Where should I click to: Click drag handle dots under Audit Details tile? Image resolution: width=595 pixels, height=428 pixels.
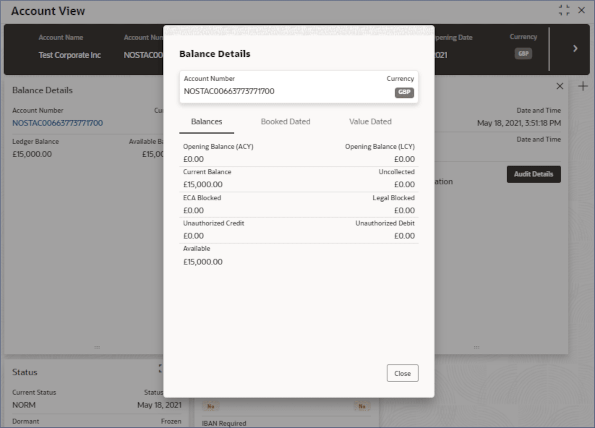click(x=477, y=347)
